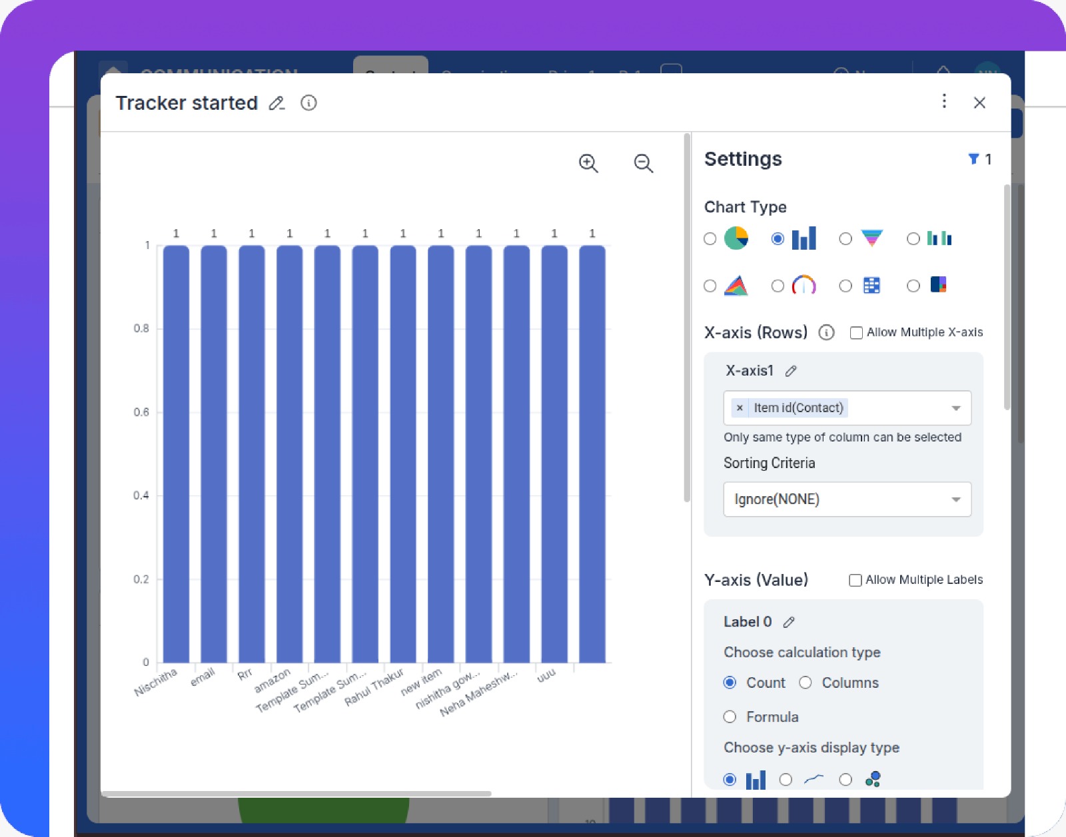Open the Sorting Criteria Ignore(NONE) dropdown
The image size is (1066, 837).
pyautogui.click(x=956, y=499)
